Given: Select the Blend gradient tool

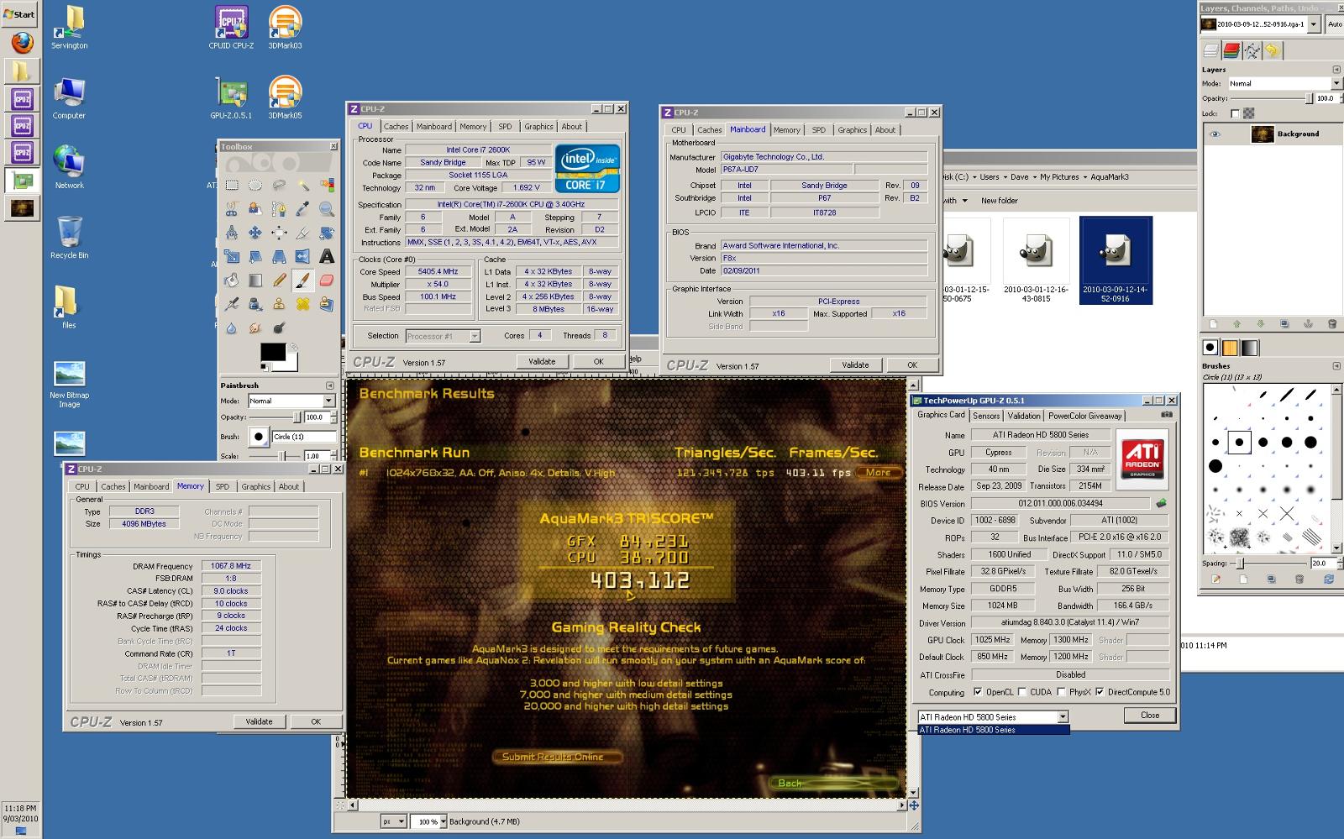Looking at the screenshot, I should click(x=255, y=281).
